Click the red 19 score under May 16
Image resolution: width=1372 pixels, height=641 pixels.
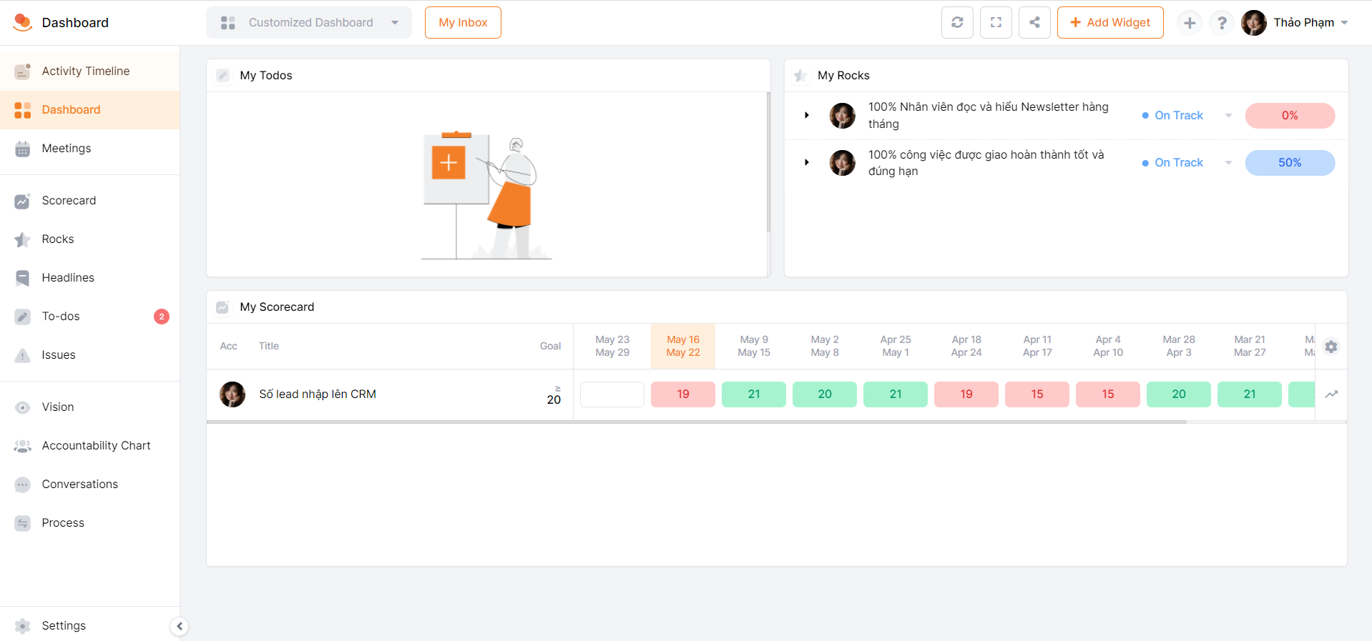tap(683, 394)
